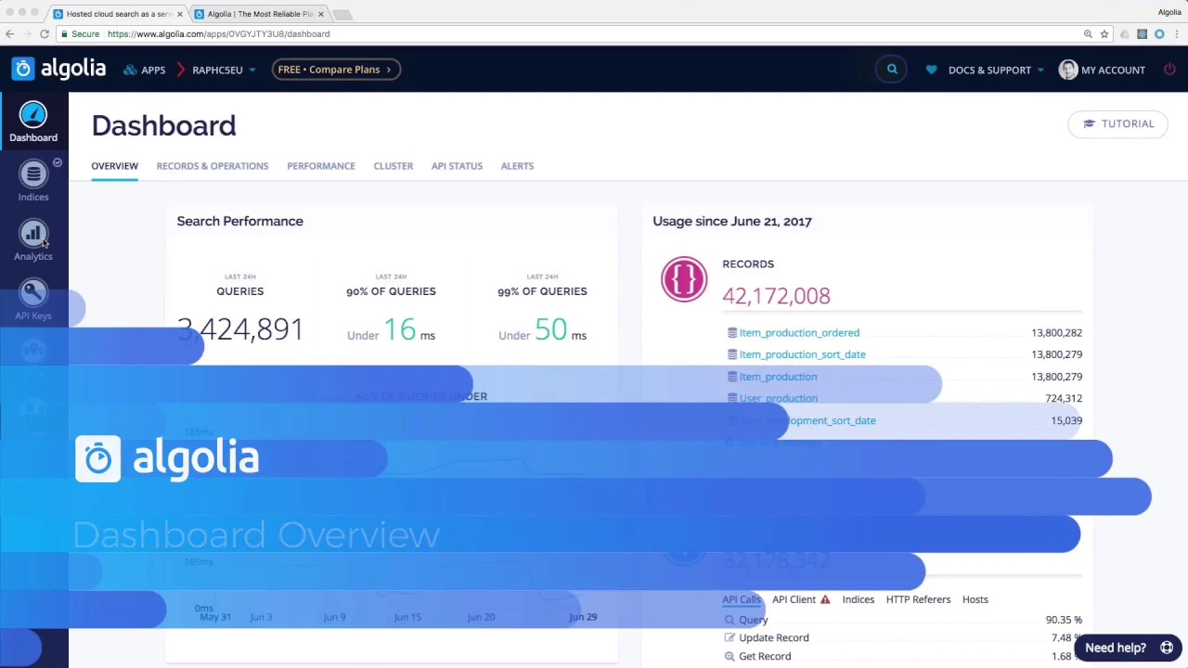
Task: Click the browser address bar URL
Action: point(218,33)
